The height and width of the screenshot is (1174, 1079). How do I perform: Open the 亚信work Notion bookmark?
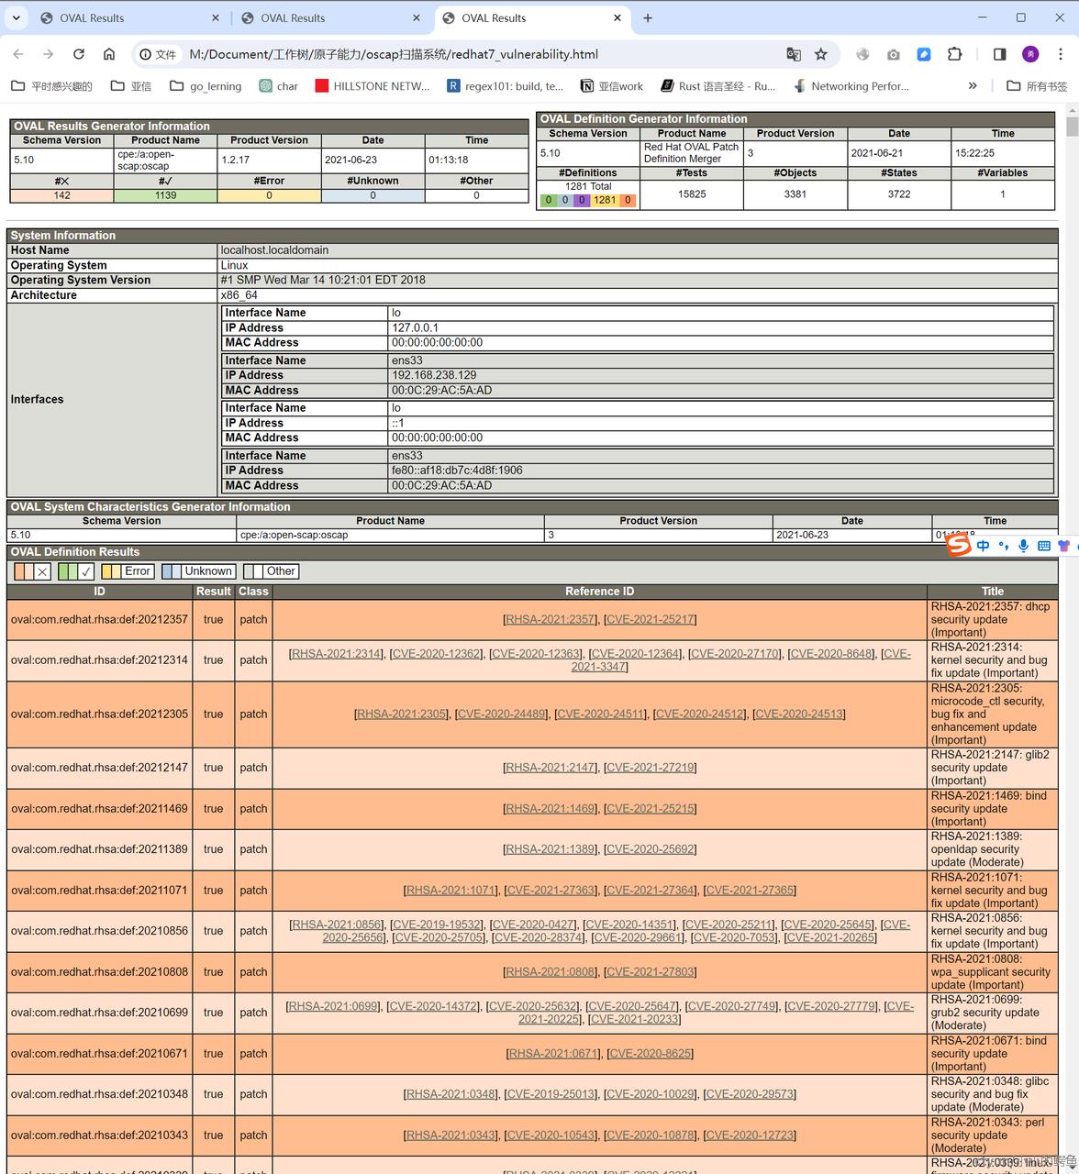click(x=611, y=86)
